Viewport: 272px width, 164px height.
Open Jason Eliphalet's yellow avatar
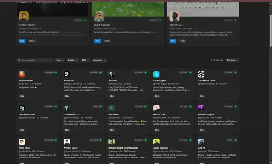(x=156, y=142)
